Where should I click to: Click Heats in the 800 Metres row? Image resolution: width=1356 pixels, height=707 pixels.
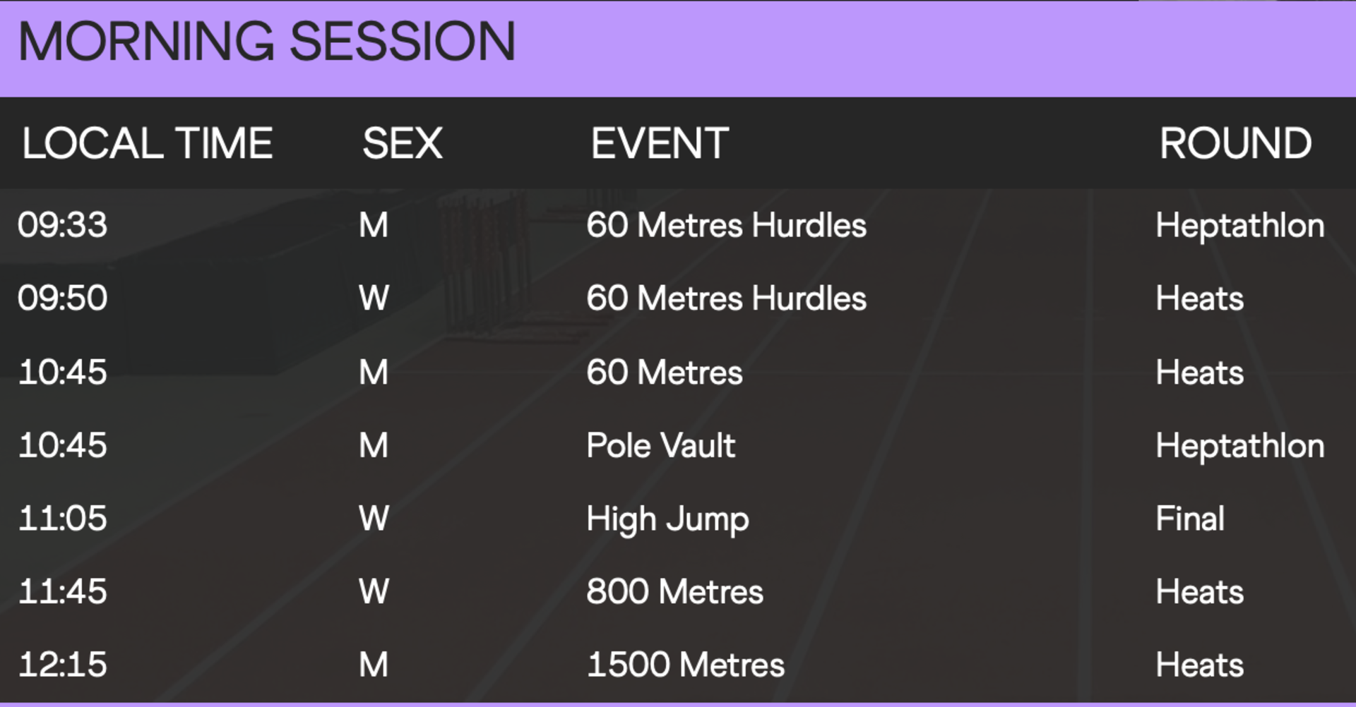pos(1200,592)
